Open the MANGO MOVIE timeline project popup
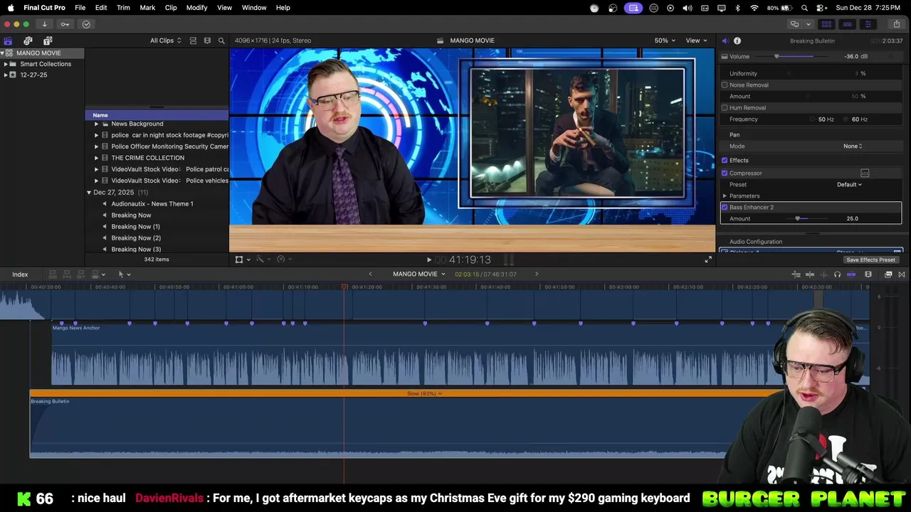The width and height of the screenshot is (911, 512). click(418, 274)
